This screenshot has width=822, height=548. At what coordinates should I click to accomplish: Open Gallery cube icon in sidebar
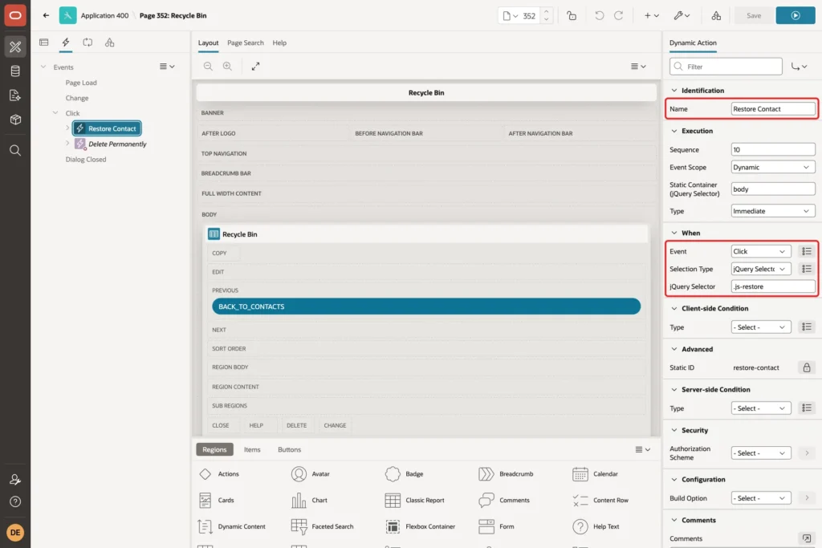pyautogui.click(x=15, y=120)
